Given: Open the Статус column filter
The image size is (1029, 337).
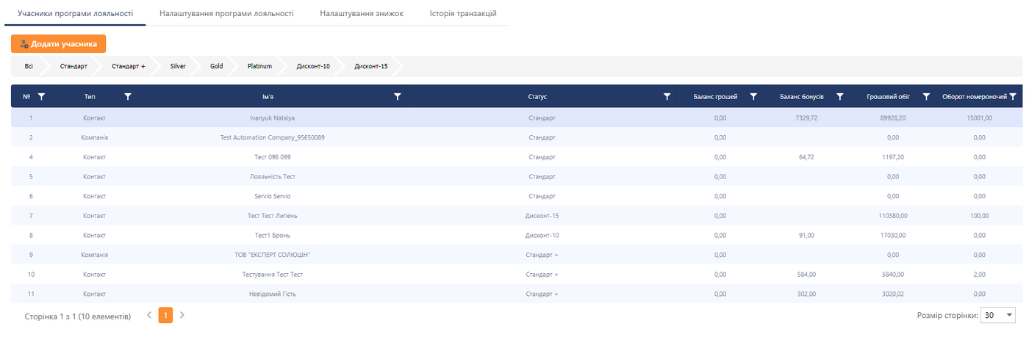Looking at the screenshot, I should pyautogui.click(x=667, y=96).
